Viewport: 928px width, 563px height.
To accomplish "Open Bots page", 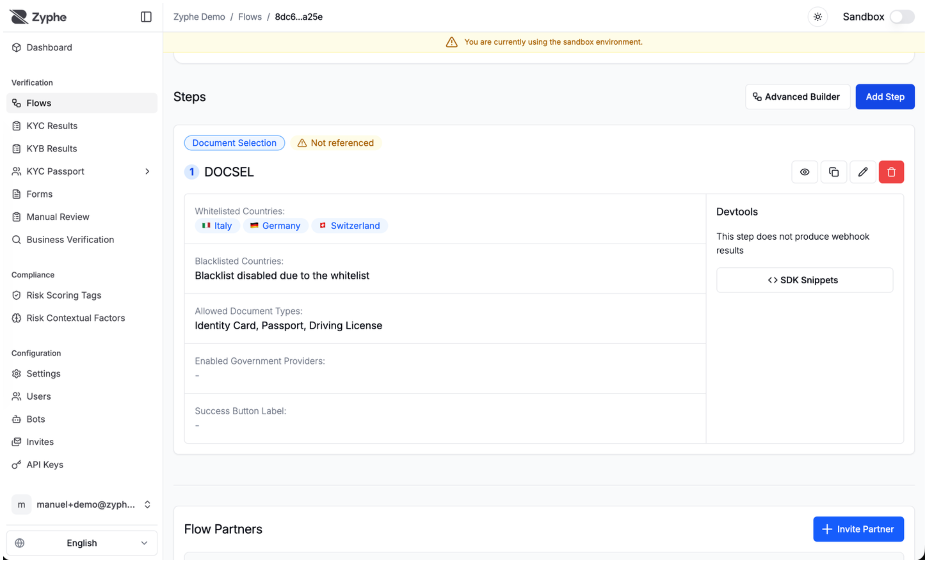I will coord(82,419).
